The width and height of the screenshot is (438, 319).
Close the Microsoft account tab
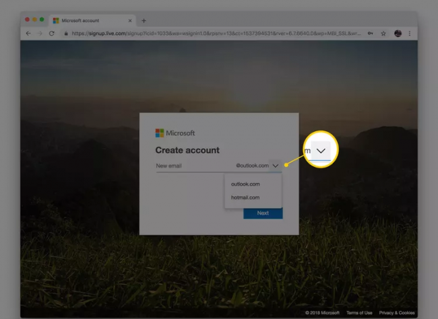tap(130, 21)
